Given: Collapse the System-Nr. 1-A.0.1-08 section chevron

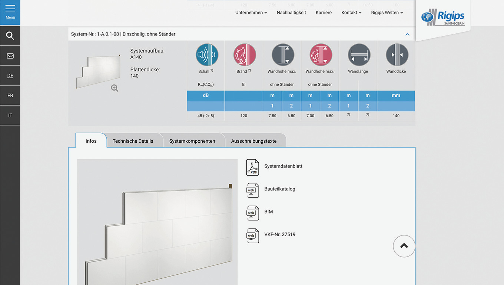Looking at the screenshot, I should pyautogui.click(x=407, y=34).
